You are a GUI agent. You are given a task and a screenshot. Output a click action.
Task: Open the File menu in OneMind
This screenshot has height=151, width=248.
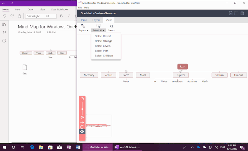(x=80, y=7)
